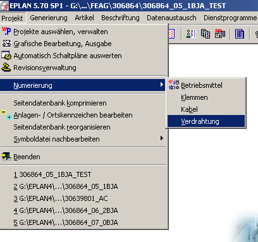This screenshot has width=258, height=242.
Task: Open recent project 30639801_AC
Action: click(61, 198)
